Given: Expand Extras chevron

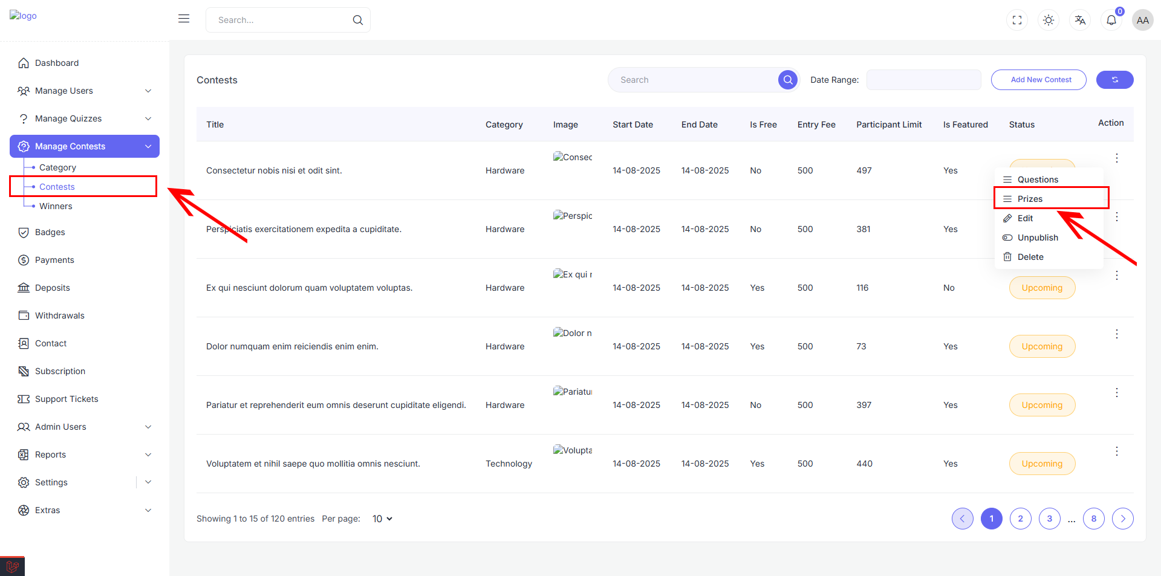Looking at the screenshot, I should 148,510.
